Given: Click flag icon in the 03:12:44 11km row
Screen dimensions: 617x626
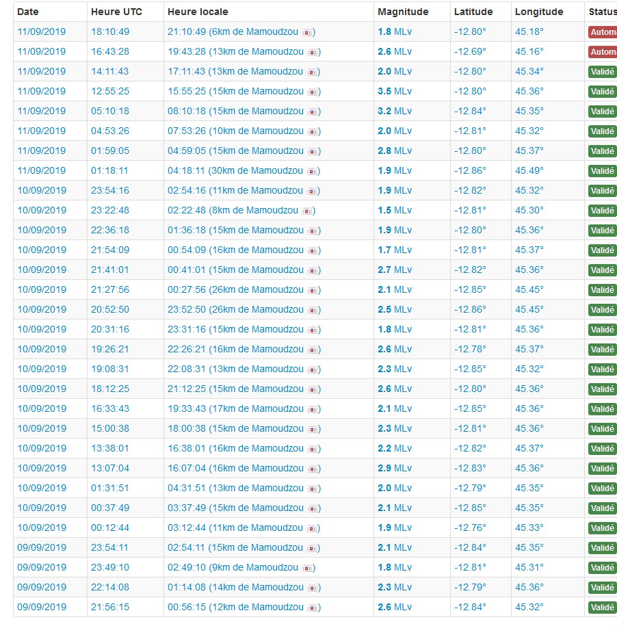Looking at the screenshot, I should [313, 528].
